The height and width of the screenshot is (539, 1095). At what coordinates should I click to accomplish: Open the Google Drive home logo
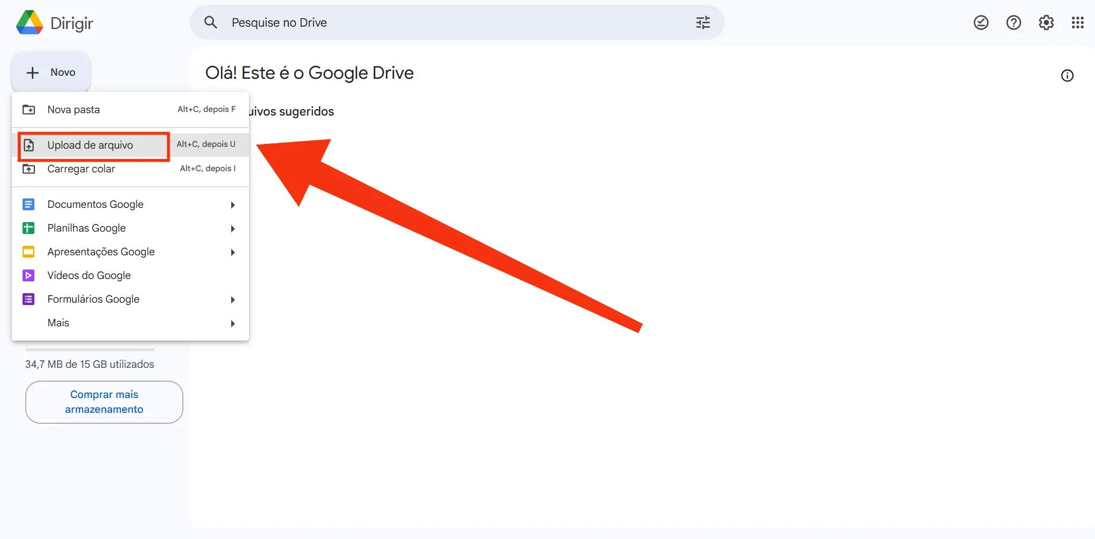coord(29,23)
